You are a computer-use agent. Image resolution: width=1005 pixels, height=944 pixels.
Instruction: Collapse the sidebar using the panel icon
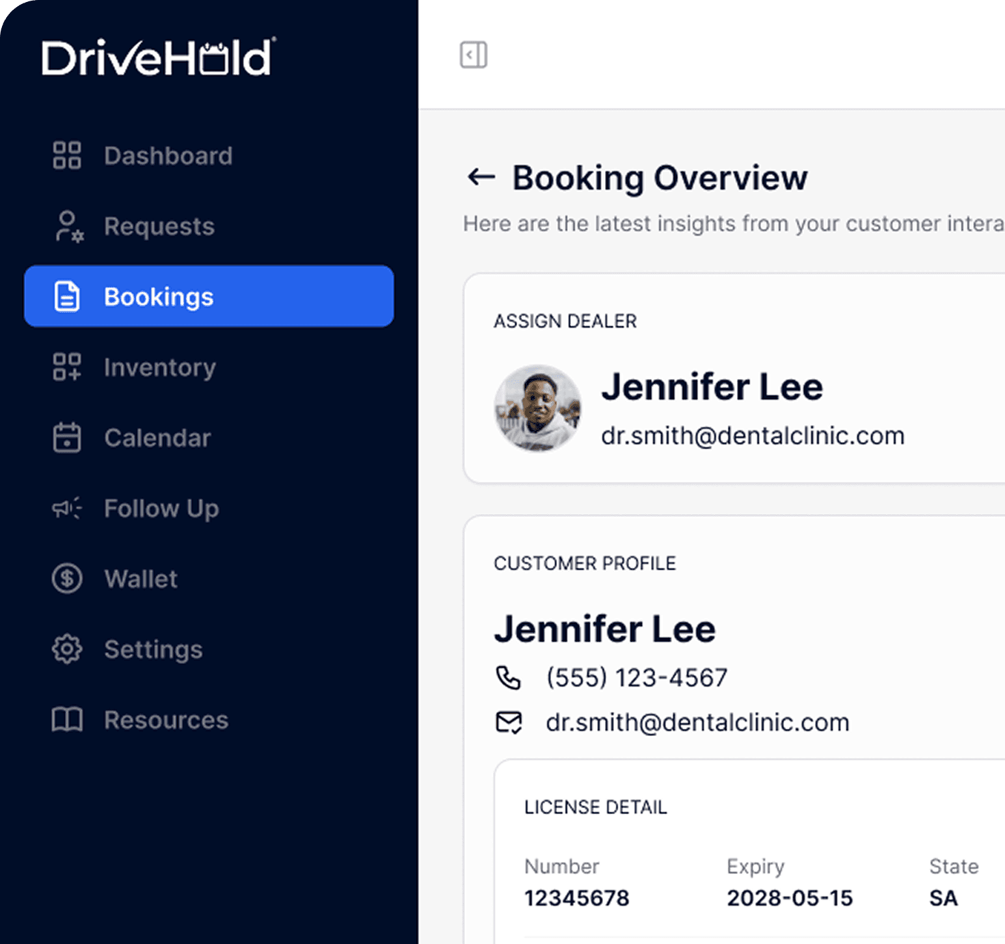click(474, 55)
